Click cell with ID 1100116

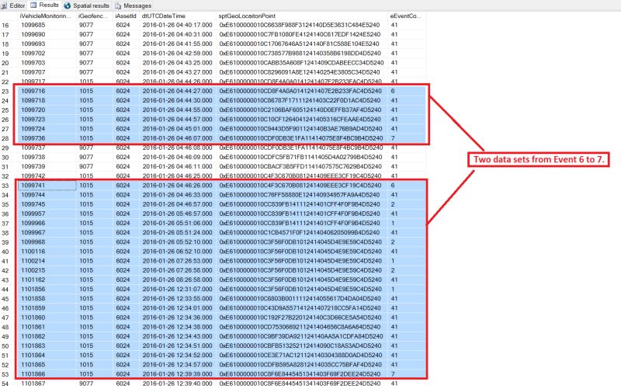[33, 252]
